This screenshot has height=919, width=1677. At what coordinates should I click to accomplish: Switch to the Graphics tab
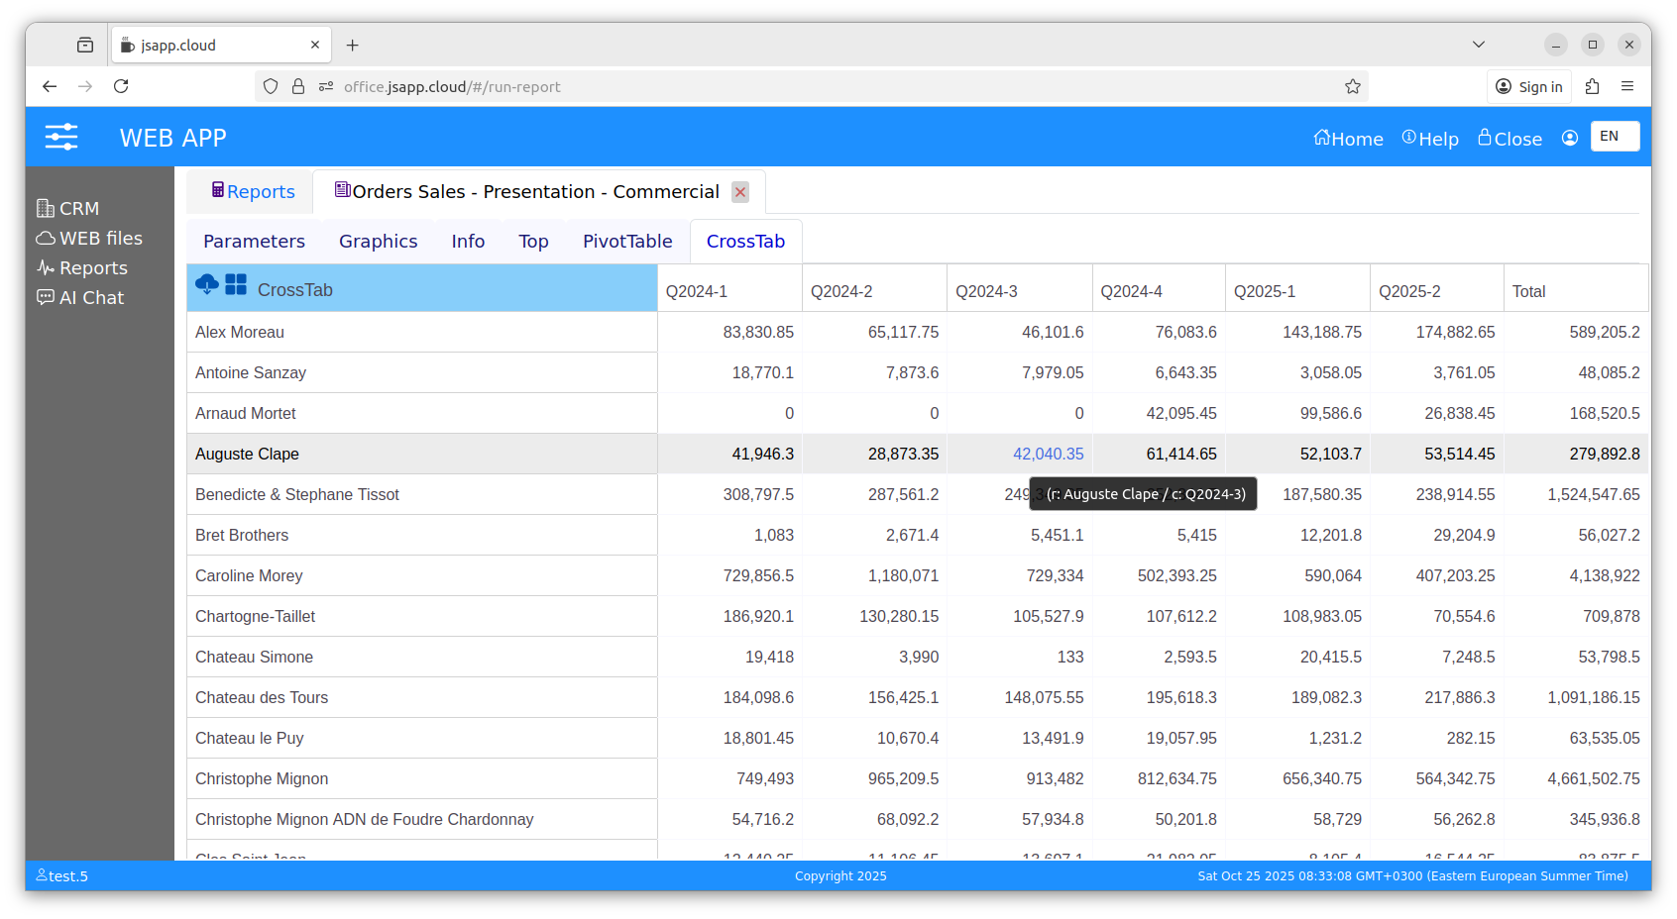click(378, 242)
